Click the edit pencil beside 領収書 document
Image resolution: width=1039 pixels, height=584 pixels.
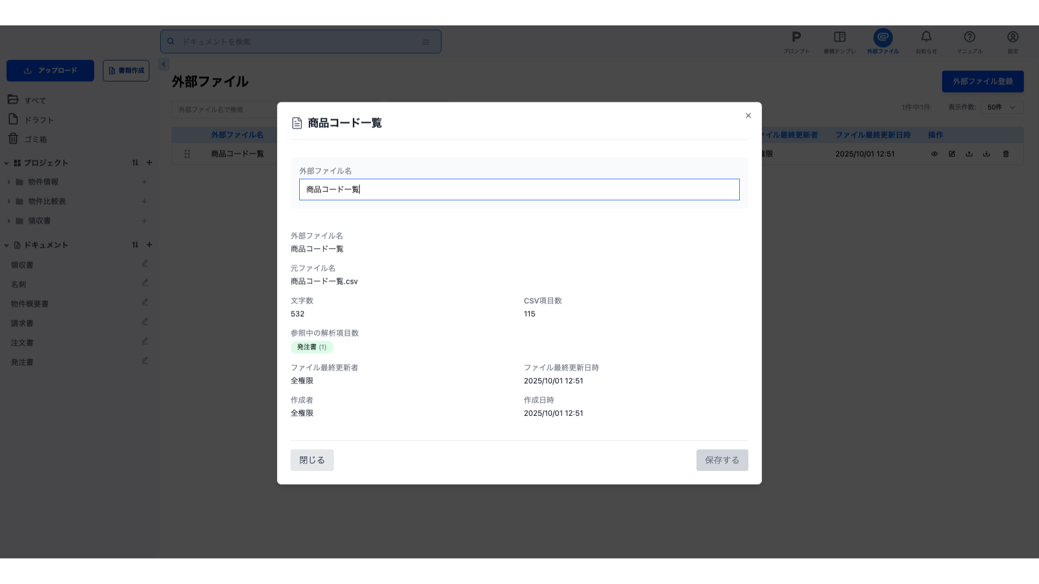click(144, 264)
